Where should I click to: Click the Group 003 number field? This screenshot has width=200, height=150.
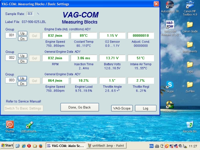[11, 80]
